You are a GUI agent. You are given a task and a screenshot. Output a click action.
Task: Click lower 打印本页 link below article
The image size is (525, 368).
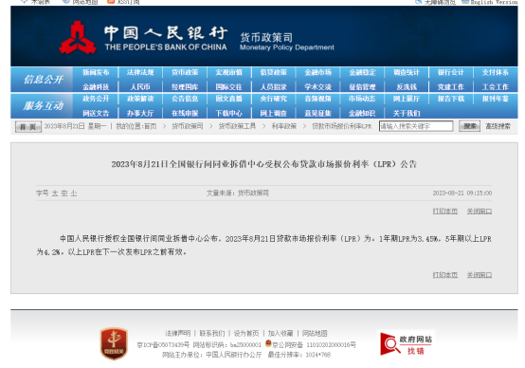[x=445, y=275]
